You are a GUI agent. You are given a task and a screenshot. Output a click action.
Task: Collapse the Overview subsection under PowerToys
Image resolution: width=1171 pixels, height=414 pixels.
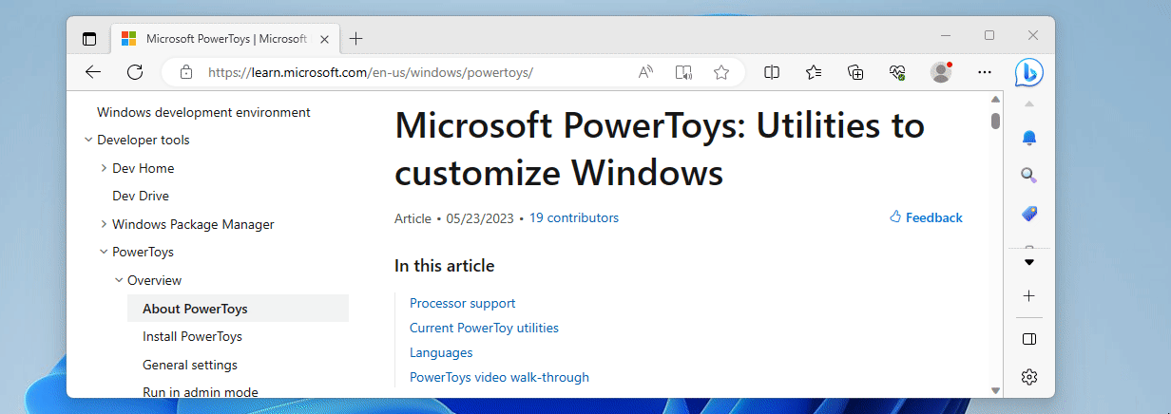coord(119,281)
